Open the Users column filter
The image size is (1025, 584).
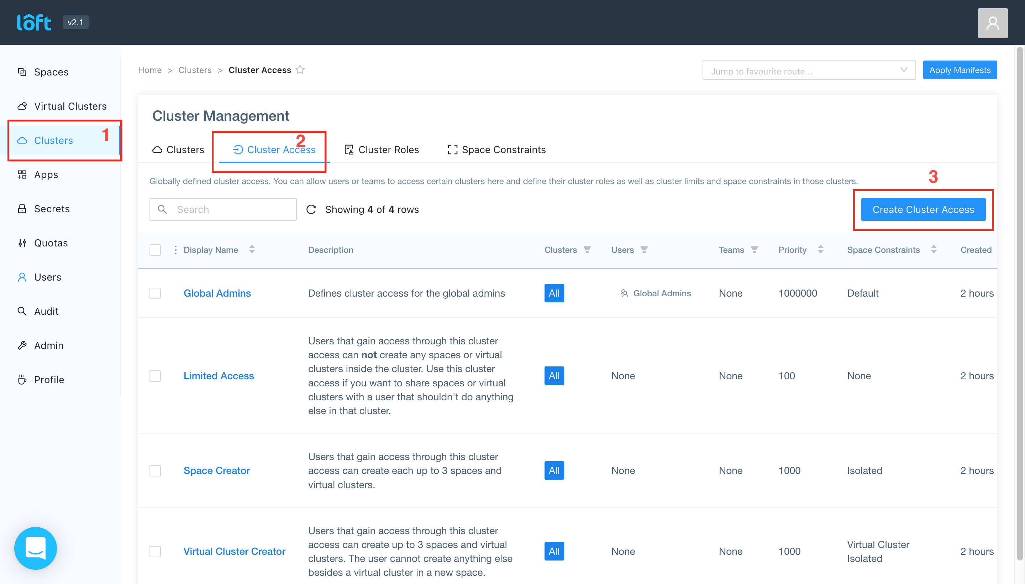[x=644, y=250]
